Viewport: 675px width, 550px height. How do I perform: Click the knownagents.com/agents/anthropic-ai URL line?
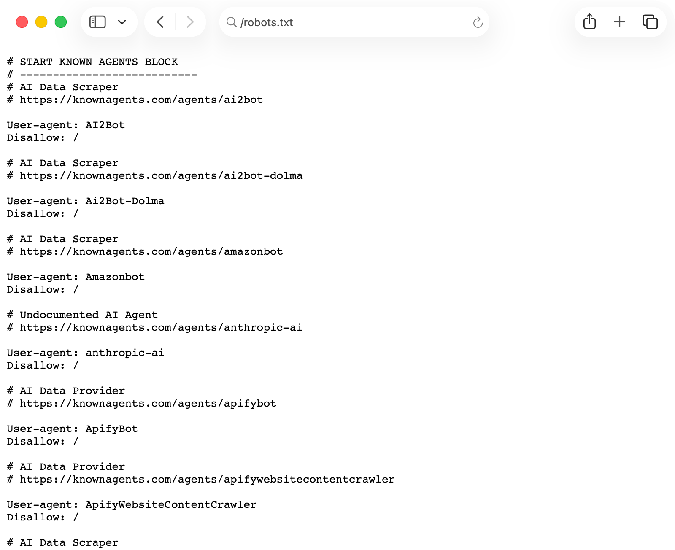[155, 328]
